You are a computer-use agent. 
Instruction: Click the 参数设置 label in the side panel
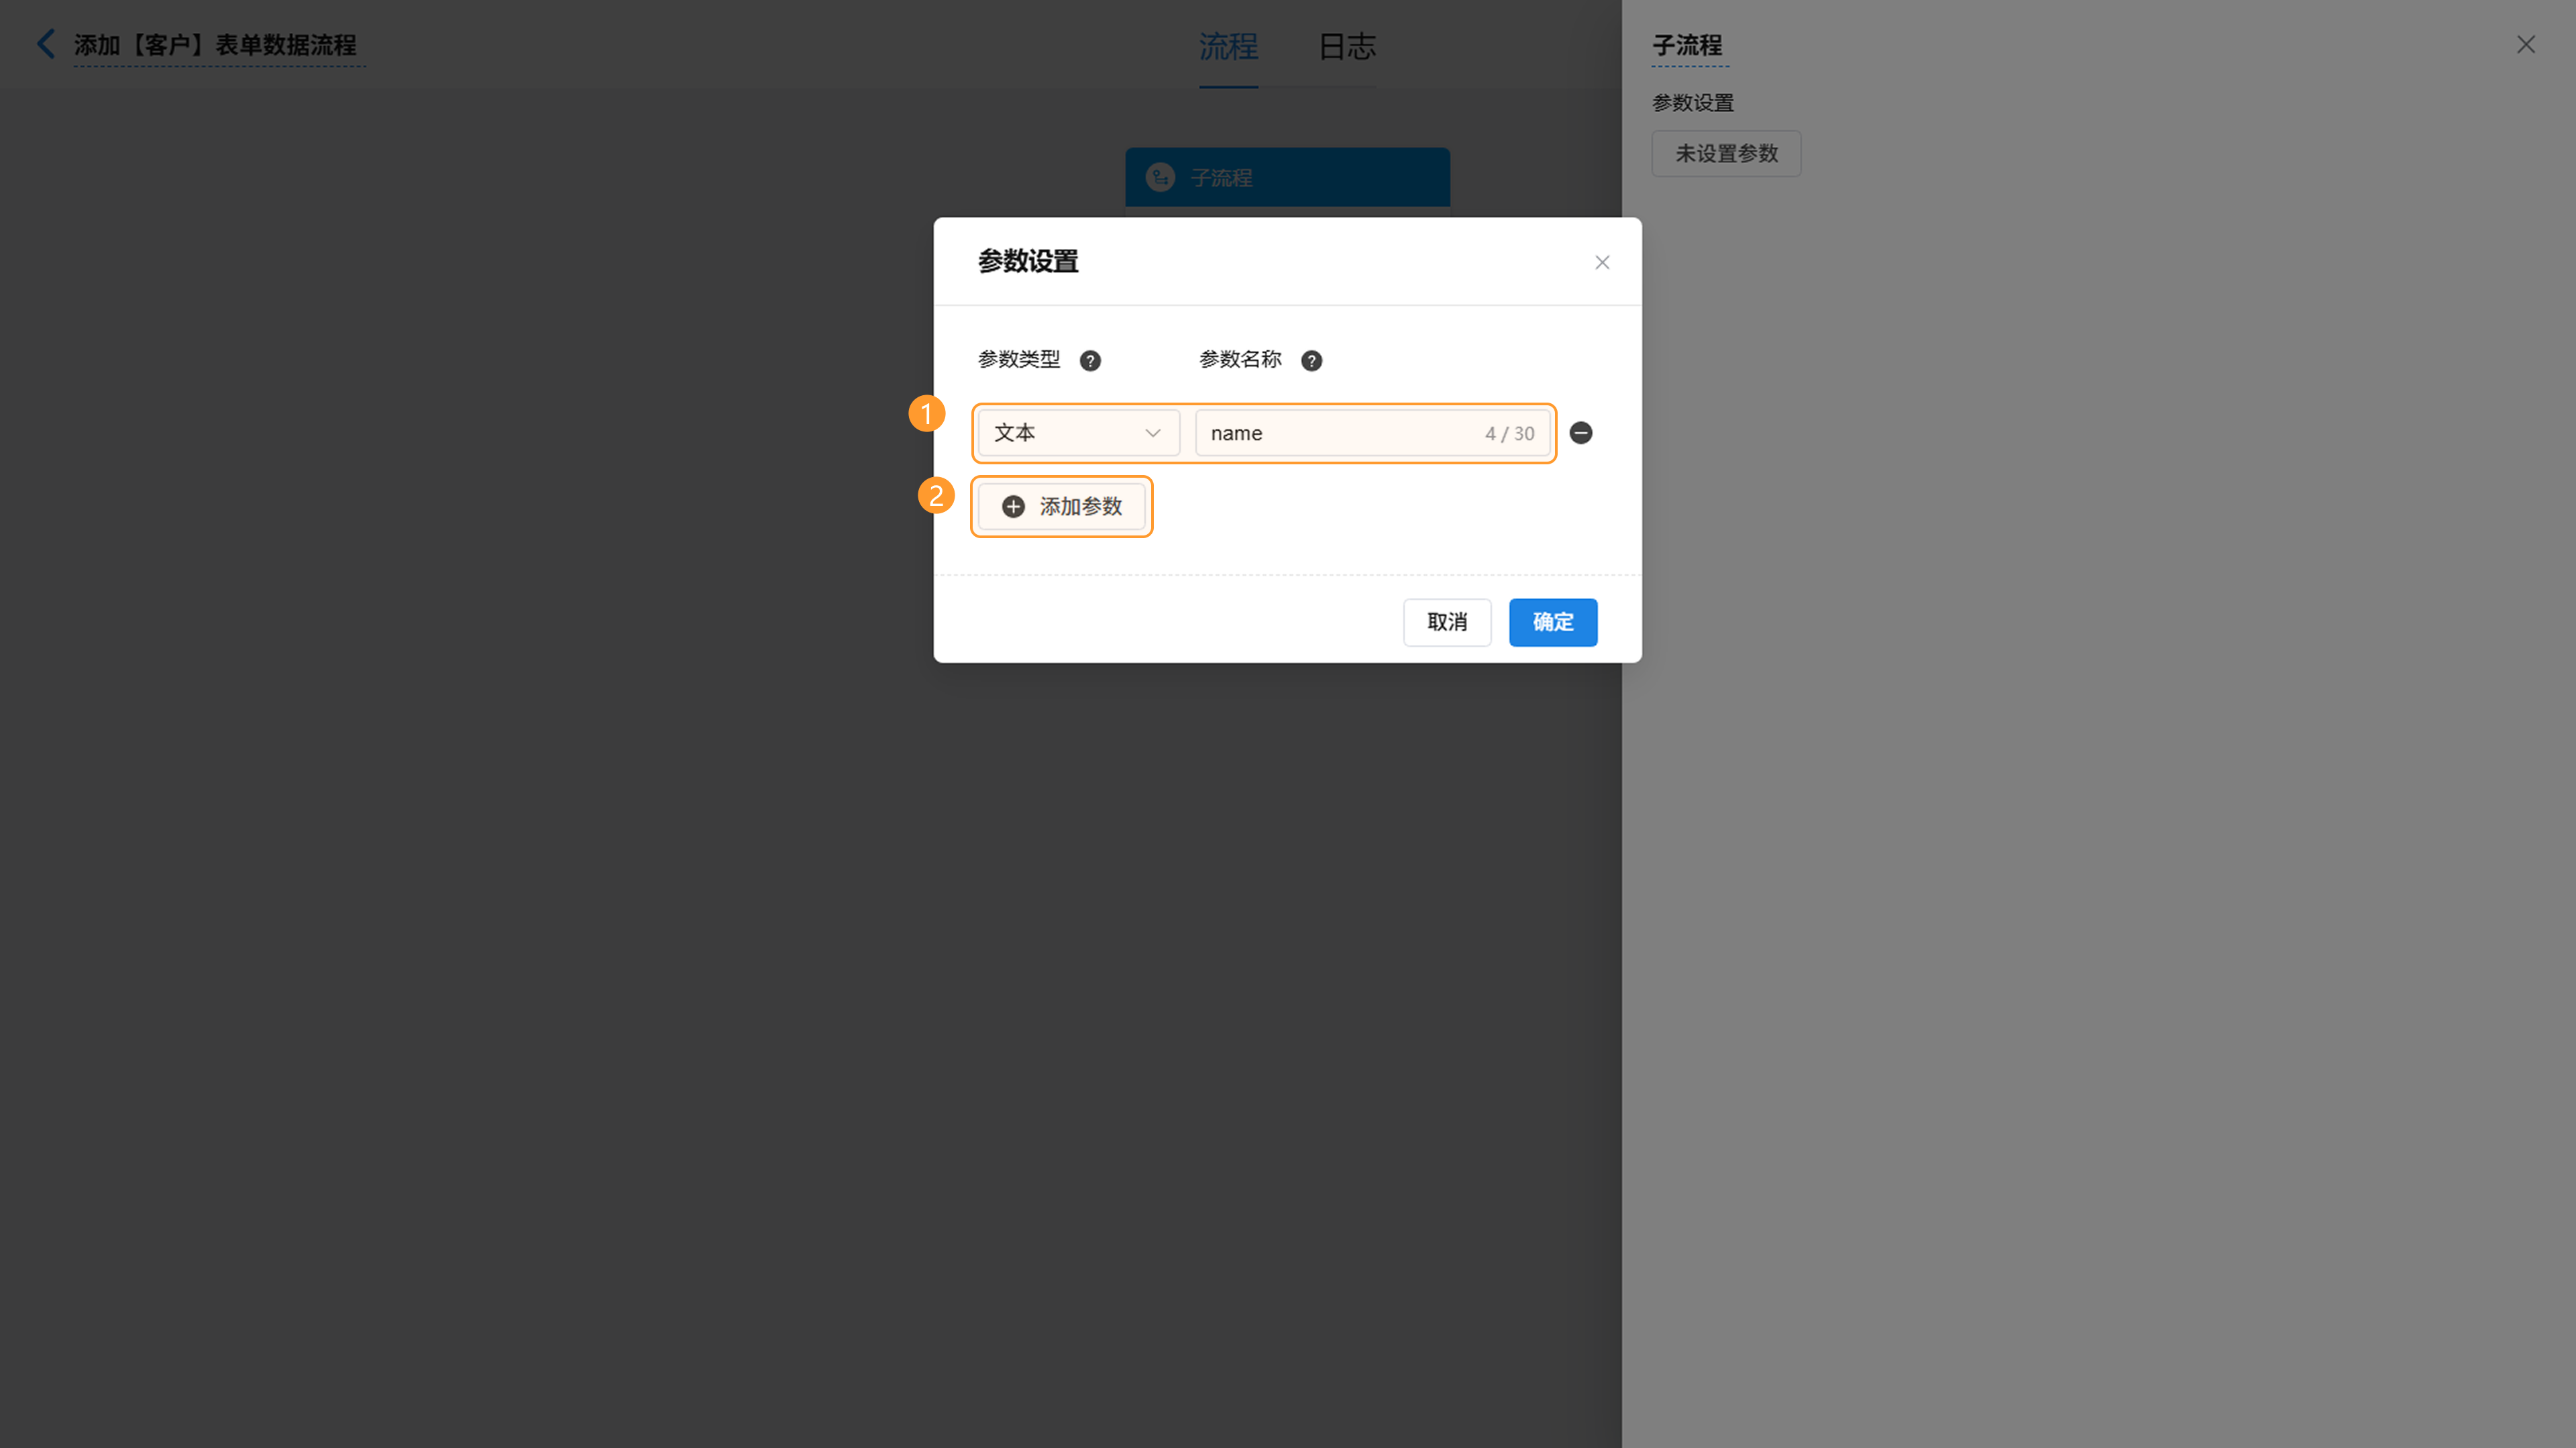(1693, 103)
